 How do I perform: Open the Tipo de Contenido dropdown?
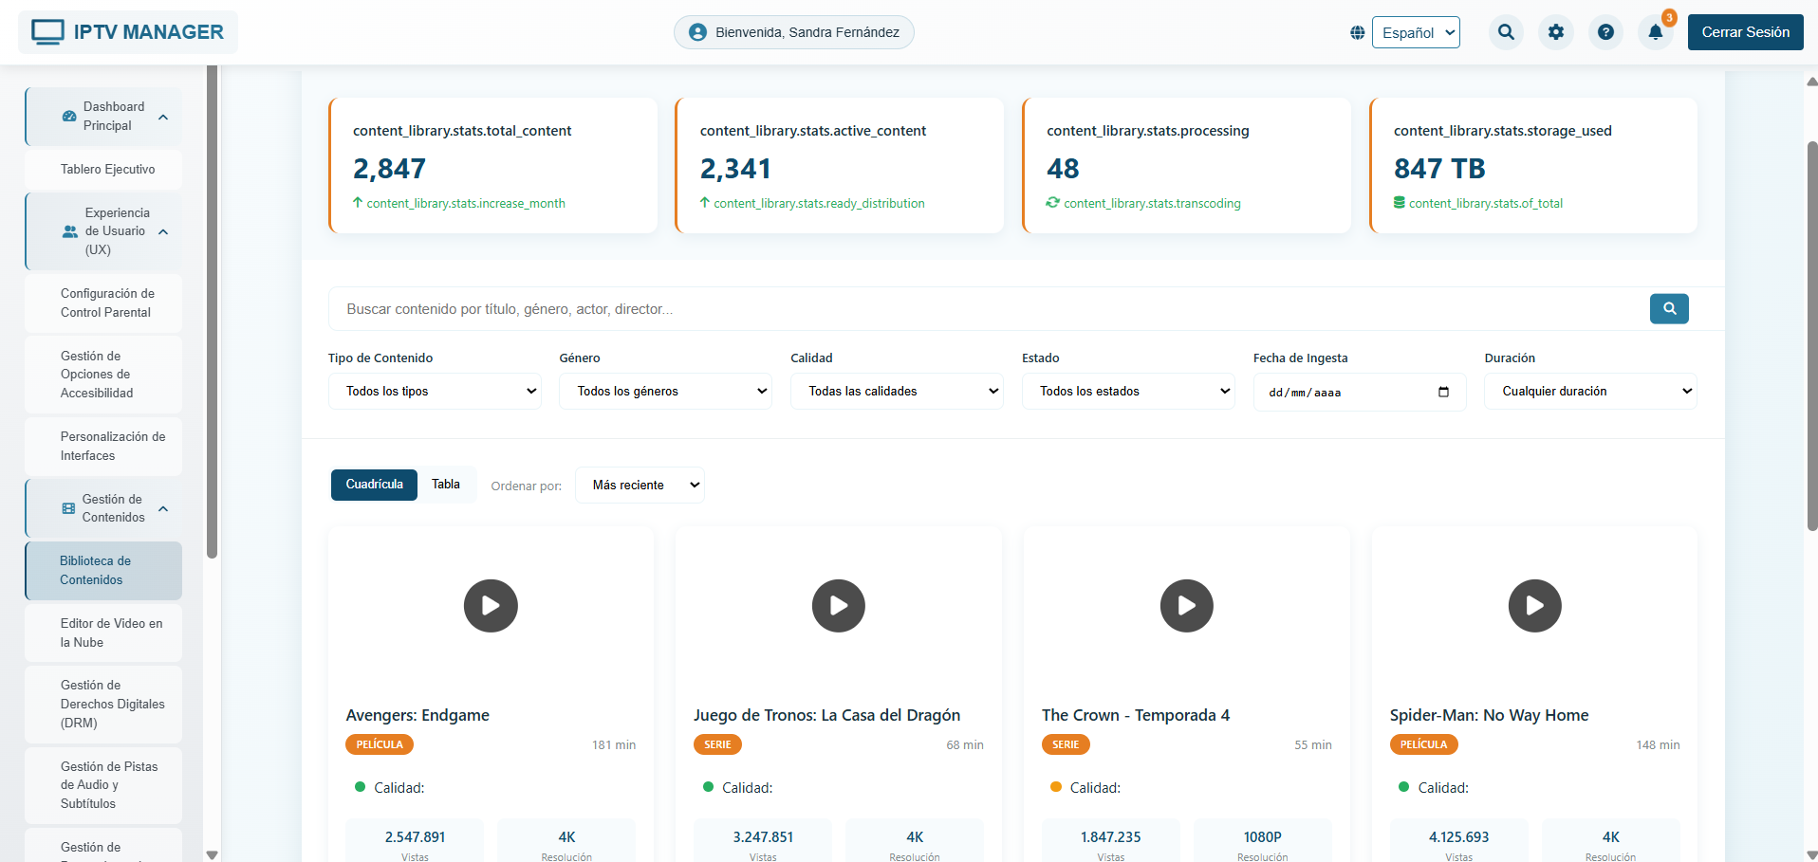(434, 391)
